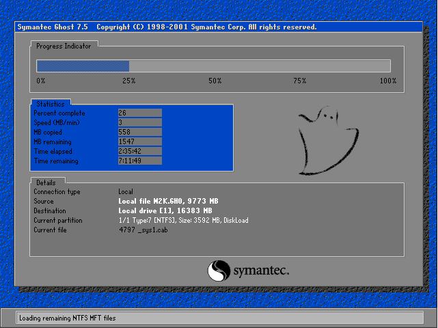Click the MB remaining value 1547

click(x=140, y=141)
